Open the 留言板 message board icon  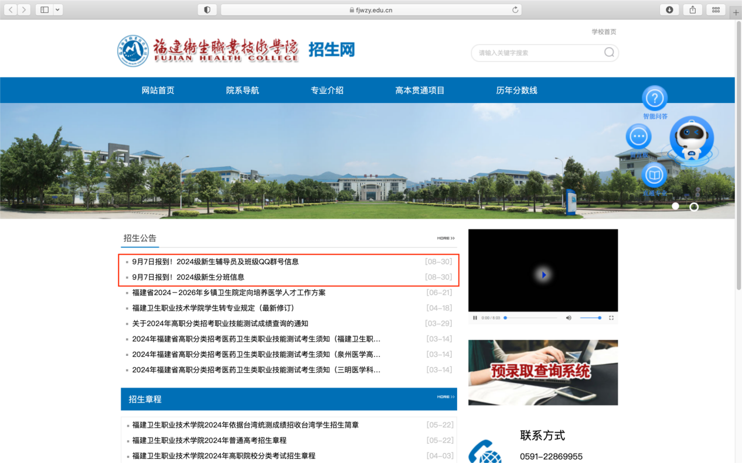click(x=638, y=137)
